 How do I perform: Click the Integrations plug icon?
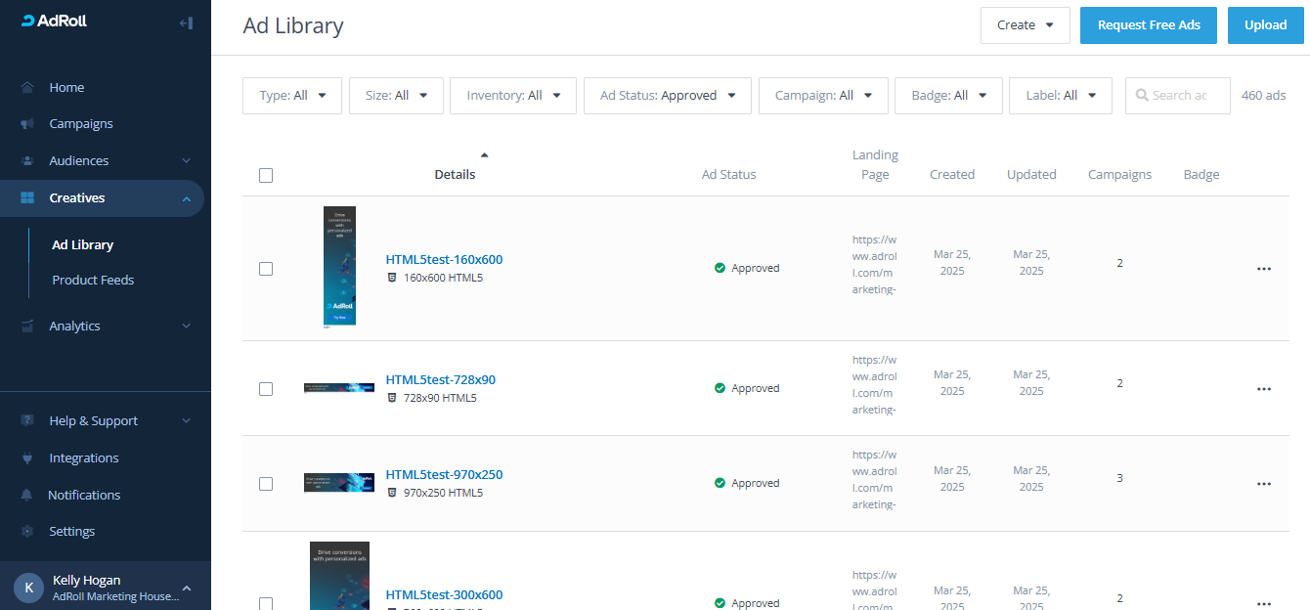[27, 458]
